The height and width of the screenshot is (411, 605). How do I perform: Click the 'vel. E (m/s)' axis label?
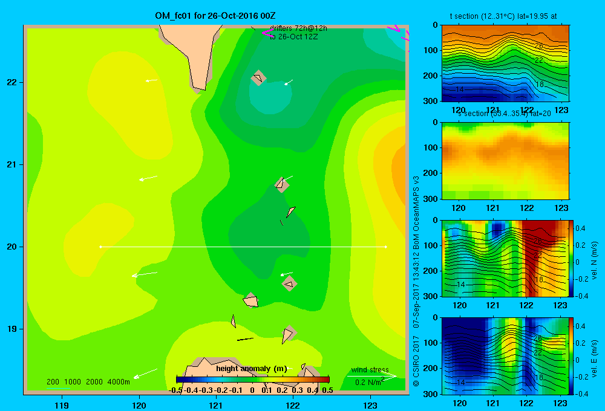pos(595,358)
